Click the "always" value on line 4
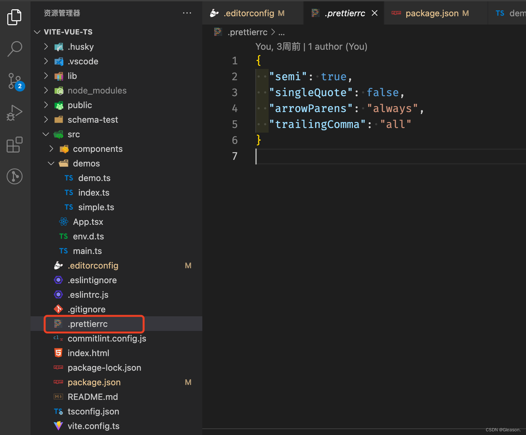This screenshot has height=435, width=526. click(392, 108)
